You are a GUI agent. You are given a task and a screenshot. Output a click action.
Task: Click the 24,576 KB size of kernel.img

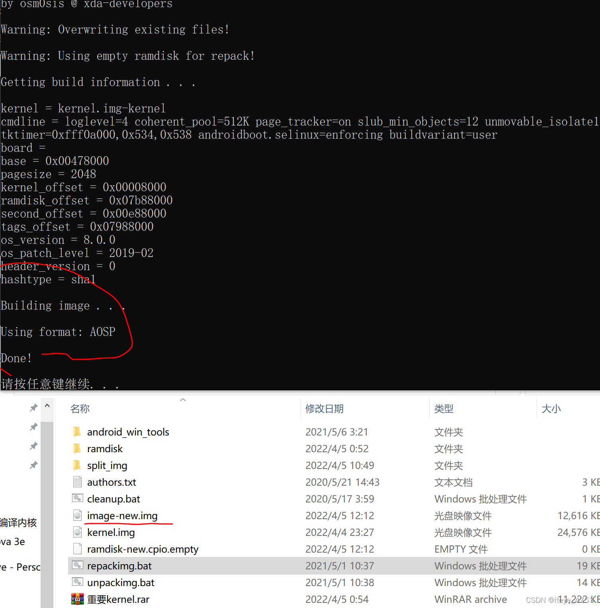click(579, 532)
